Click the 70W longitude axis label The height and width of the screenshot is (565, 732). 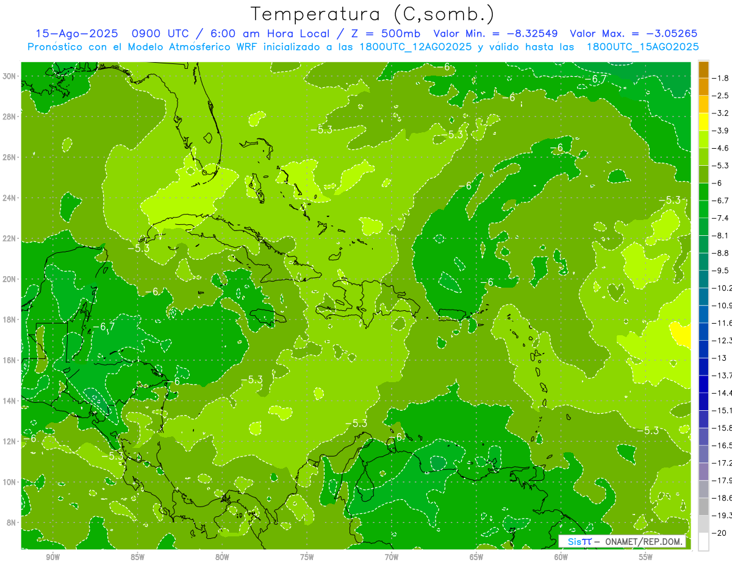[x=392, y=557]
